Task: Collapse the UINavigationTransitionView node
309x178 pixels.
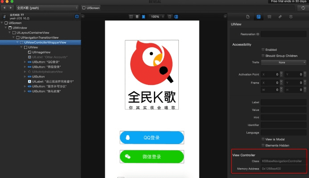Action: pyautogui.click(x=13, y=37)
